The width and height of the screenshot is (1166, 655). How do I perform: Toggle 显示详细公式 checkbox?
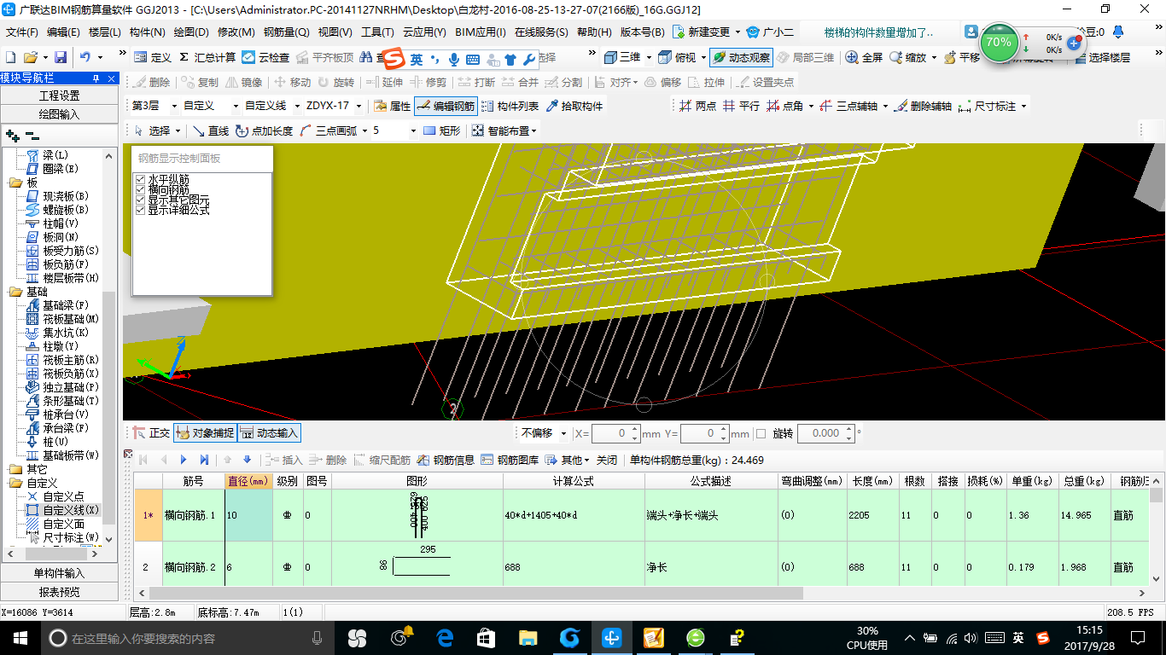coord(140,209)
